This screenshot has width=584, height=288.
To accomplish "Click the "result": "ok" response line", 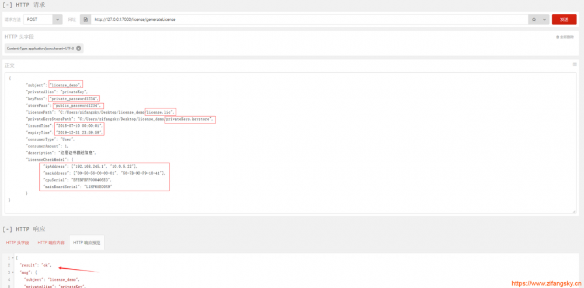I will coord(34,265).
